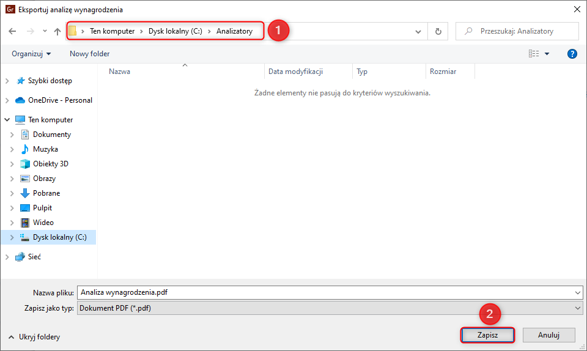
Task: Open help with the question mark icon
Action: (x=572, y=54)
